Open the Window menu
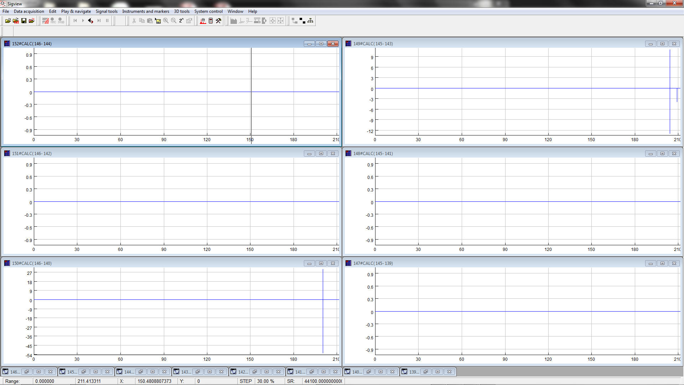The image size is (684, 385). [x=235, y=11]
